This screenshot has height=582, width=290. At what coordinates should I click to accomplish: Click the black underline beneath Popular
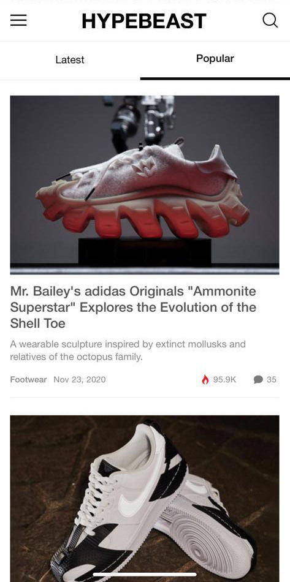(x=215, y=78)
